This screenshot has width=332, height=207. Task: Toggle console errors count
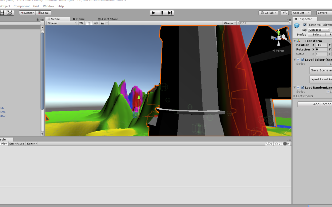tap(286, 144)
